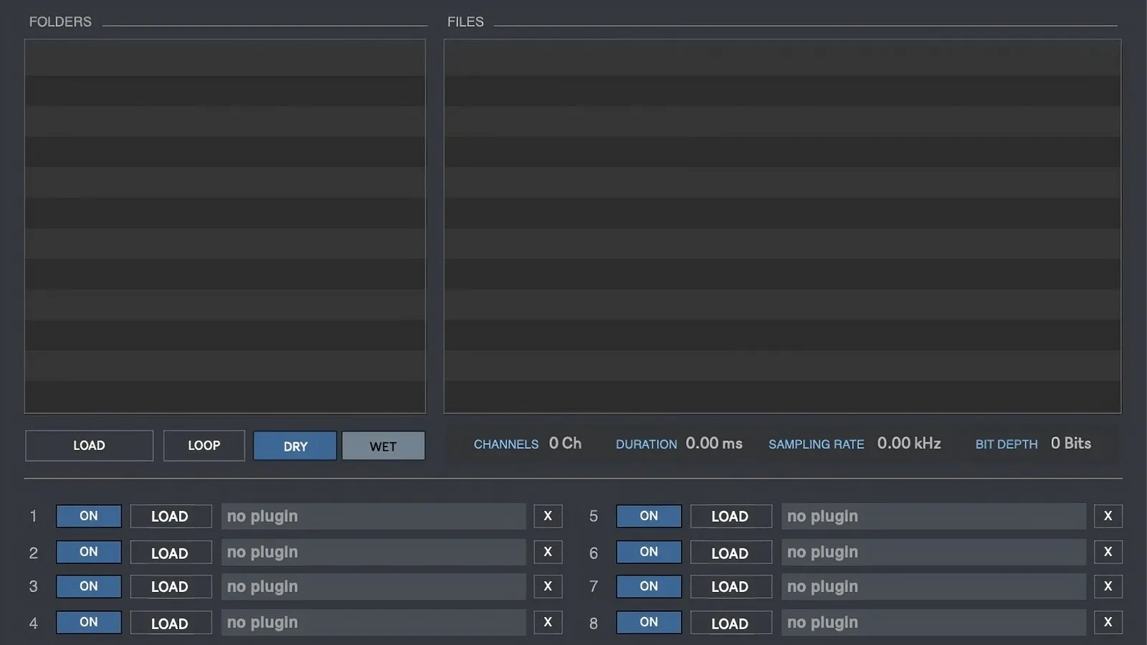Click the FOLDERS section heading
This screenshot has width=1147, height=645.
click(x=60, y=21)
